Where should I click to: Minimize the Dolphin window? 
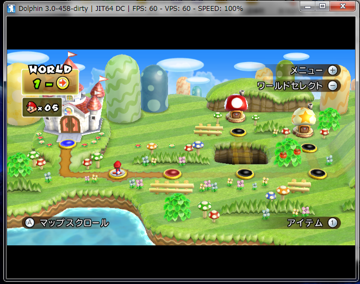tap(308, 6)
